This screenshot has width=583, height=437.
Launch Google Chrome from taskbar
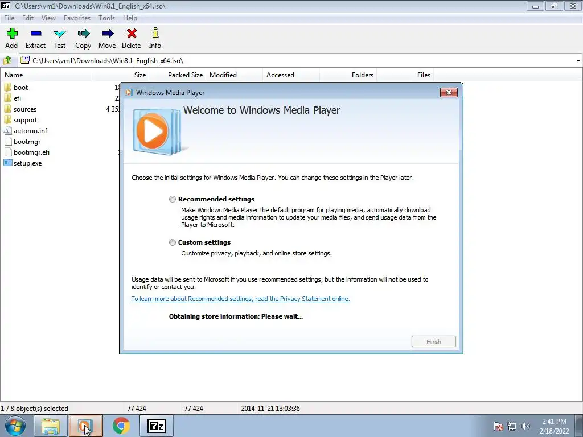121,426
